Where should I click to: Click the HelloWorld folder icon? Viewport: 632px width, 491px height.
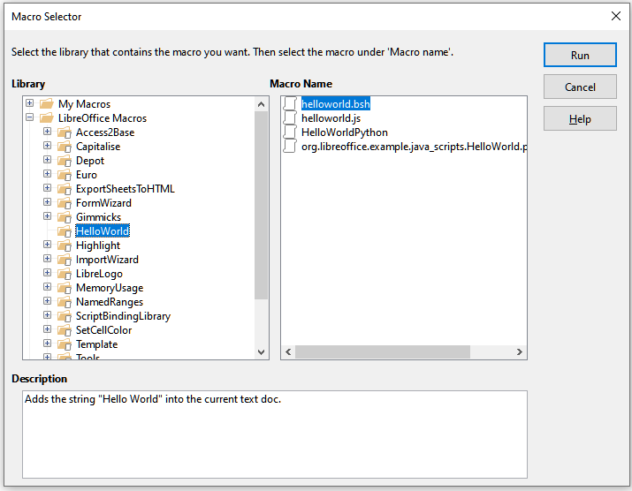coord(65,231)
